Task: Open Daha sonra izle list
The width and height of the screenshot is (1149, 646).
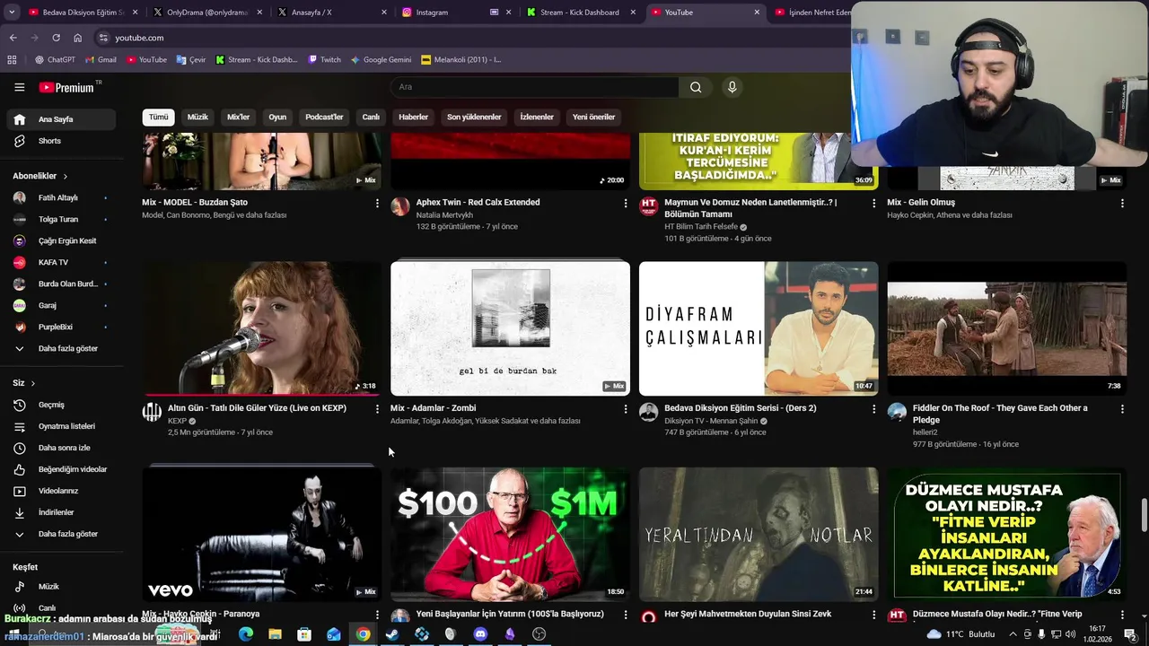Action: click(x=61, y=448)
